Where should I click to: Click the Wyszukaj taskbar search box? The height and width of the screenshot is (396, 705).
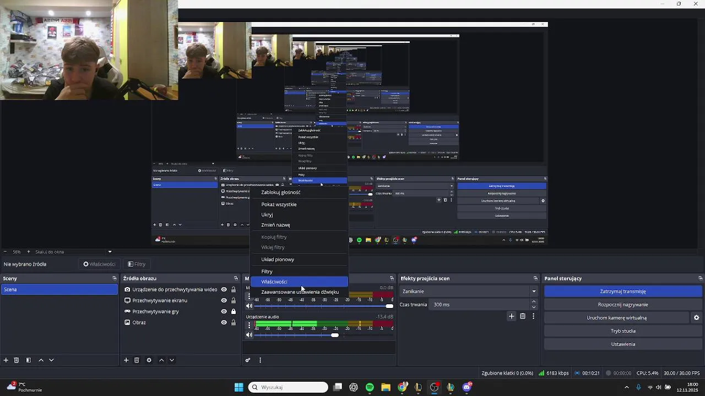(x=288, y=387)
